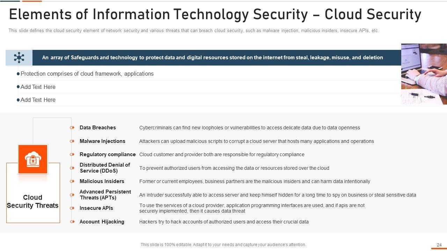Select the laptop typing photo
The width and height of the screenshot is (447, 251).
pos(424,74)
